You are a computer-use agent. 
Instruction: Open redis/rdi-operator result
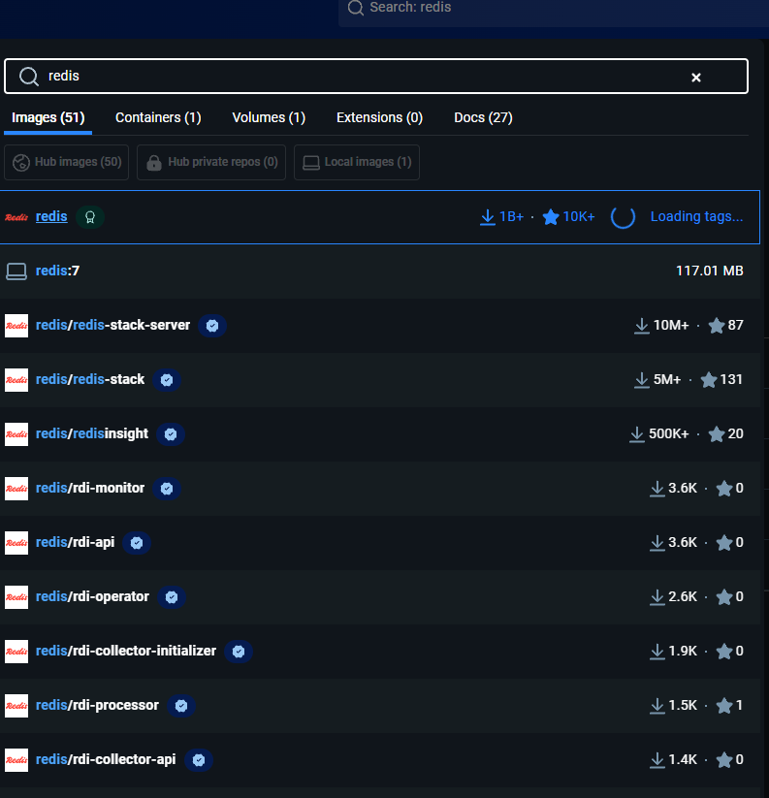point(93,596)
